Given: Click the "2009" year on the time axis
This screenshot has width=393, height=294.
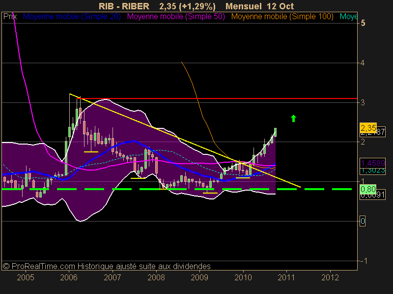Looking at the screenshot, I should 199,277.
